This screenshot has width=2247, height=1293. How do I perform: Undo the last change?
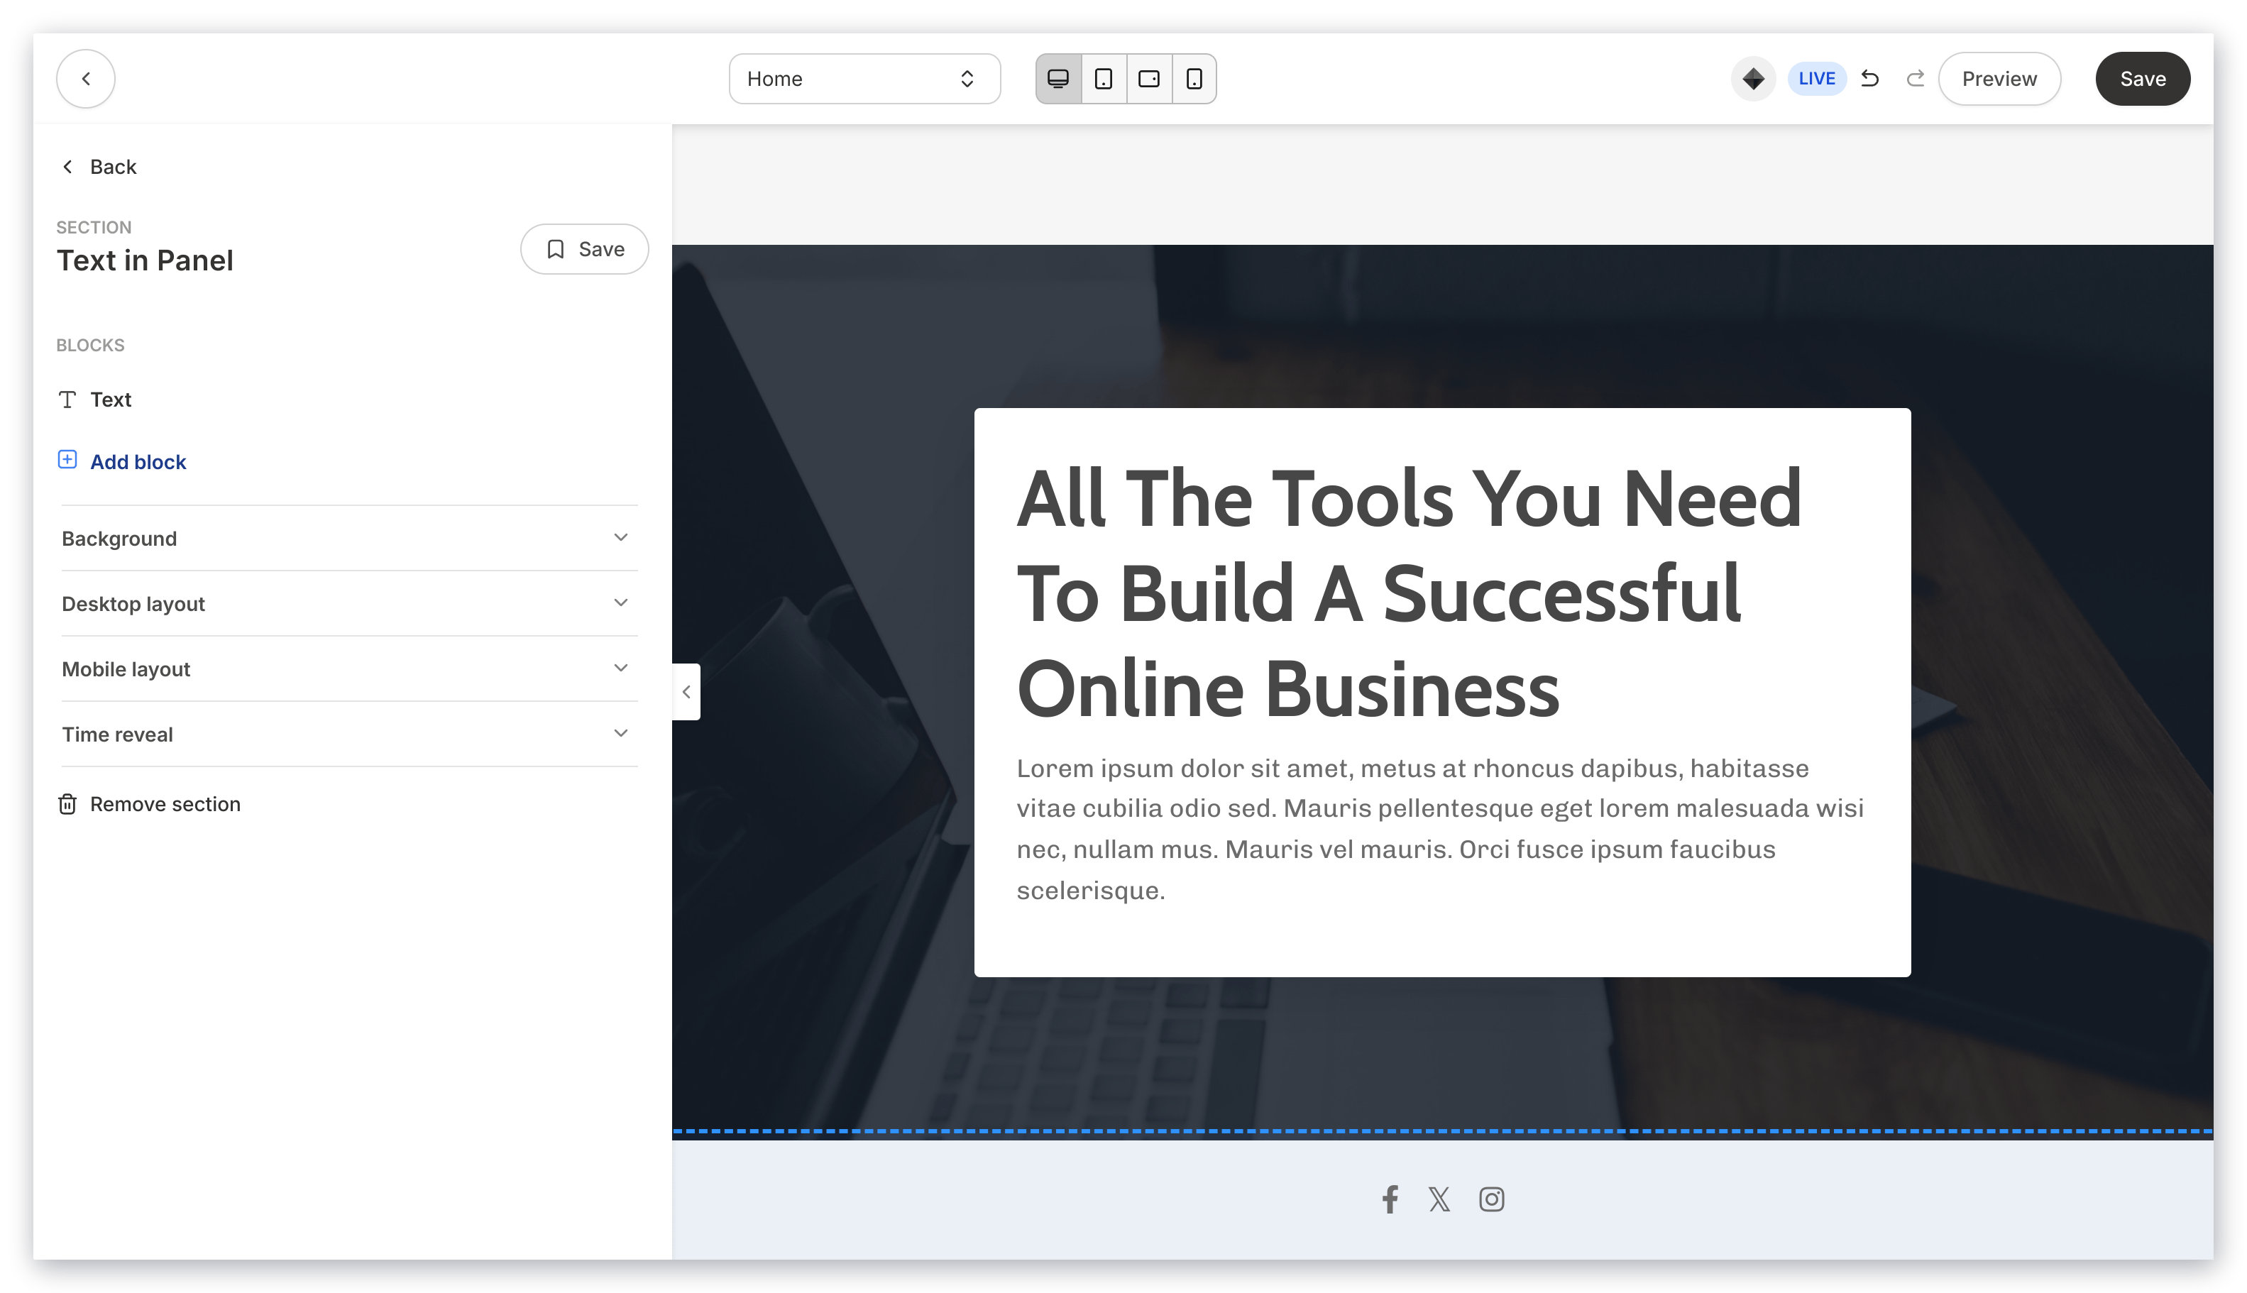(1869, 78)
